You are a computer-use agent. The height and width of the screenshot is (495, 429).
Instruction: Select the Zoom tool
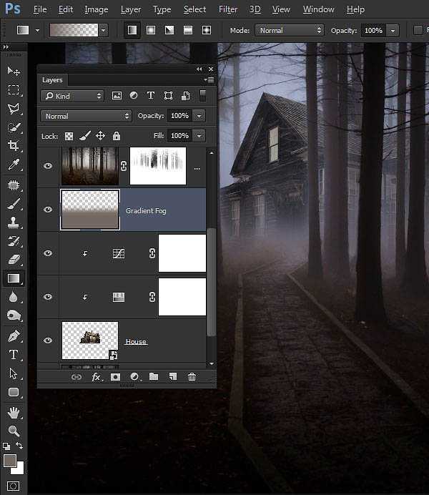[14, 431]
